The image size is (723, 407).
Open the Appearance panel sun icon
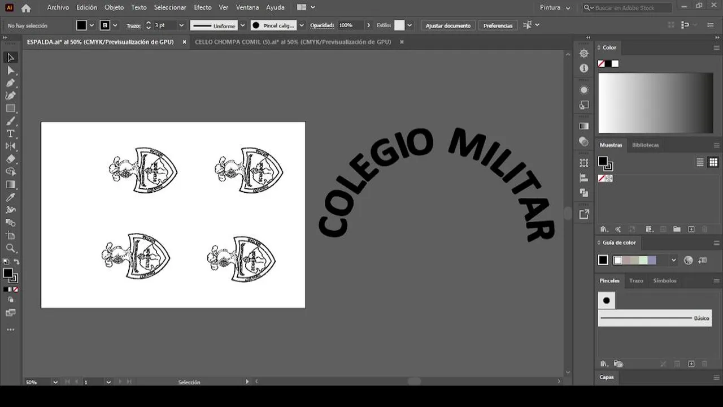[584, 90]
